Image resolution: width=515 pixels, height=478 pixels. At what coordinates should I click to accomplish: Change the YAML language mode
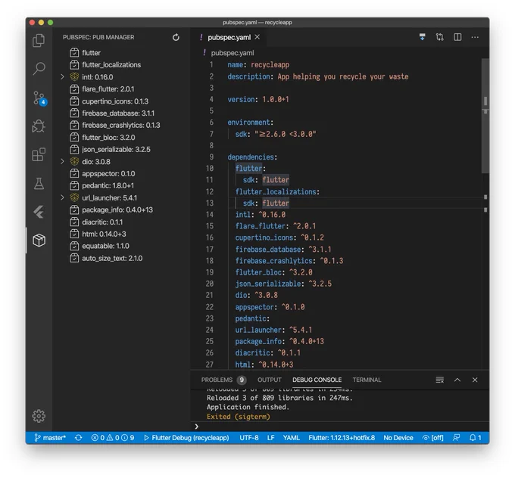[292, 438]
